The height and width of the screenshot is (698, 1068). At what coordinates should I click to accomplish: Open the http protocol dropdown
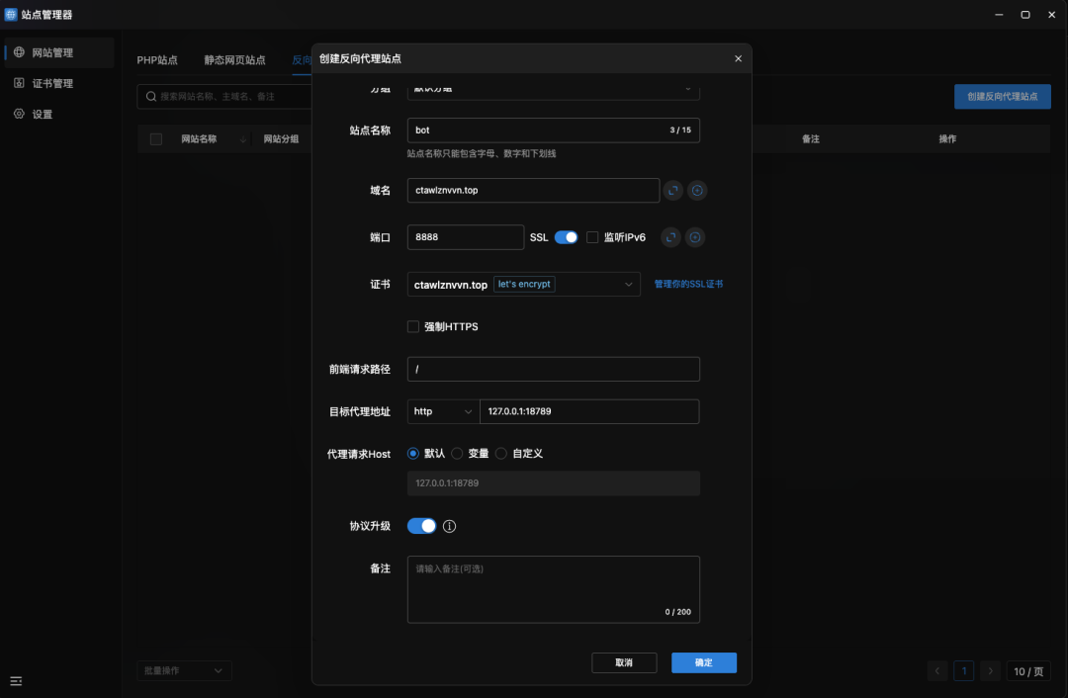click(442, 411)
